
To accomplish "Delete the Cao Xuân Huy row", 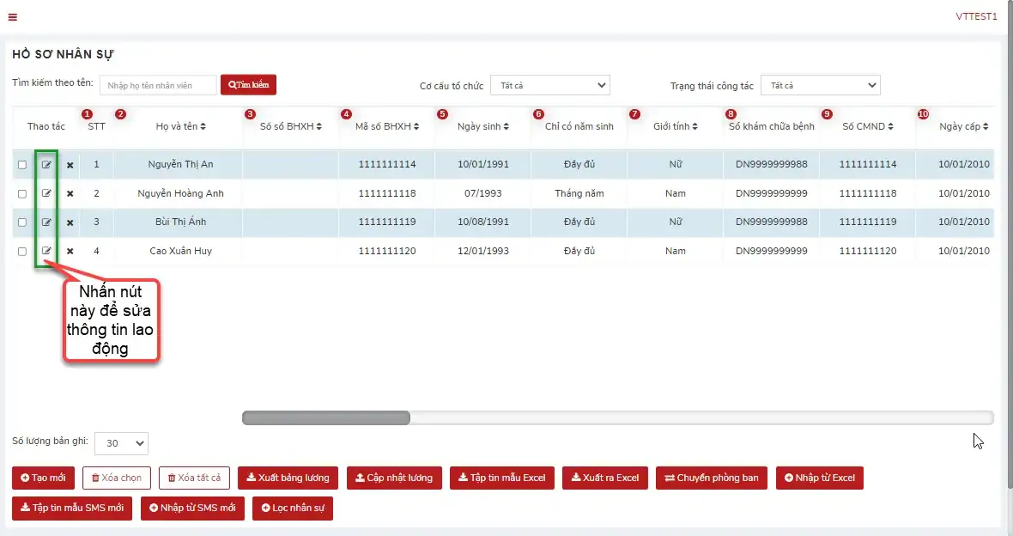I will click(70, 251).
